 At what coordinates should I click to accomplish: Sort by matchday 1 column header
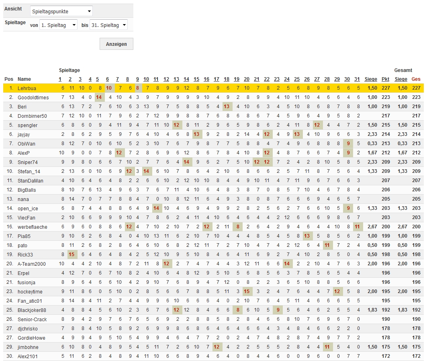coord(60,79)
